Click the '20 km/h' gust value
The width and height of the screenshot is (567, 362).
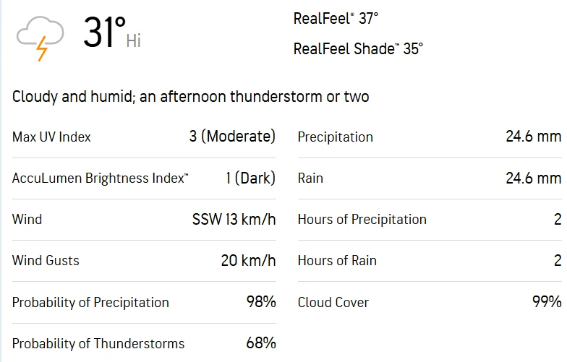click(x=248, y=260)
